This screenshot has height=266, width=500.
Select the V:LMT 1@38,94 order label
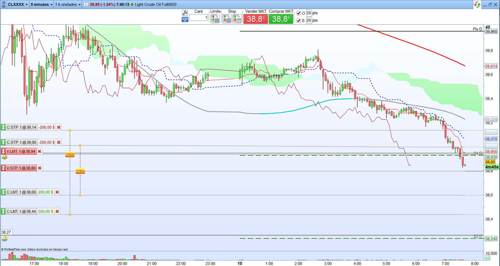(x=21, y=151)
